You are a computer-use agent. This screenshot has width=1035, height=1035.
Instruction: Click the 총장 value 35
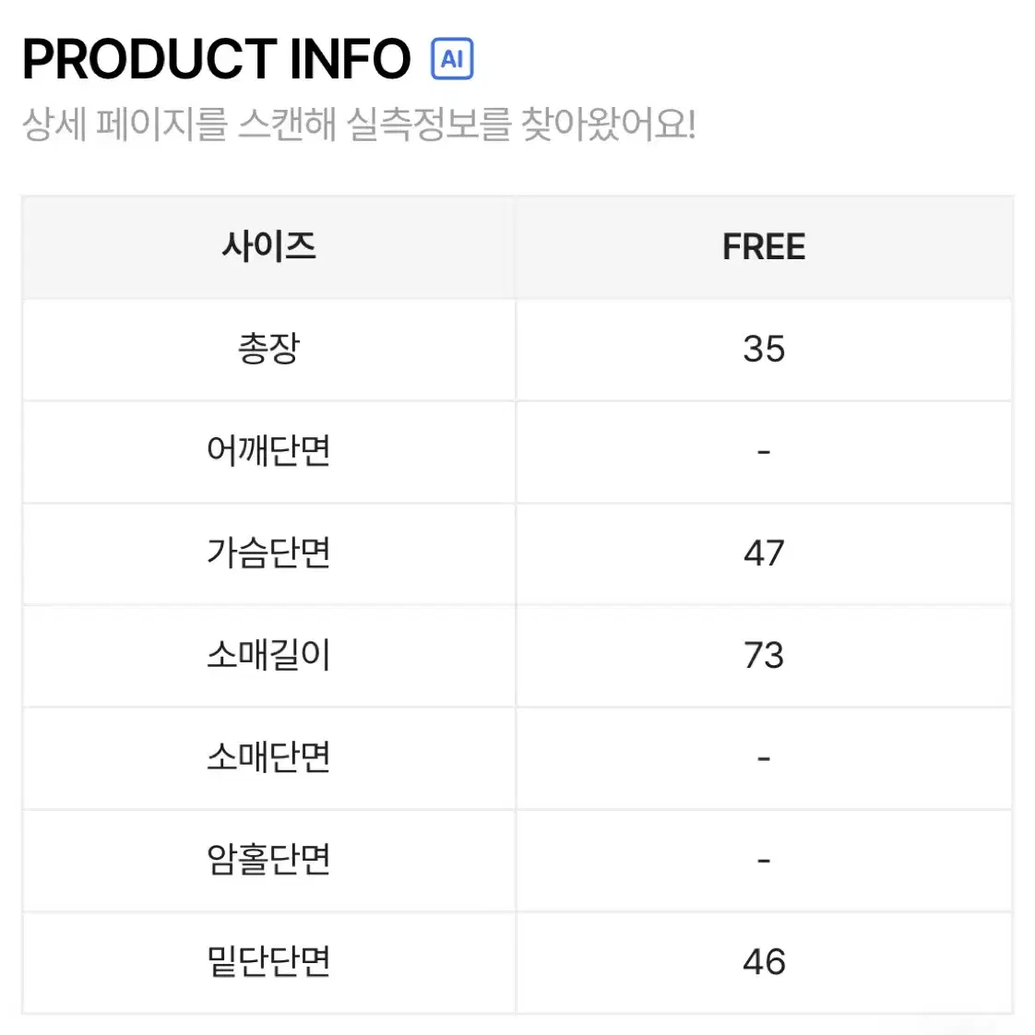point(764,350)
